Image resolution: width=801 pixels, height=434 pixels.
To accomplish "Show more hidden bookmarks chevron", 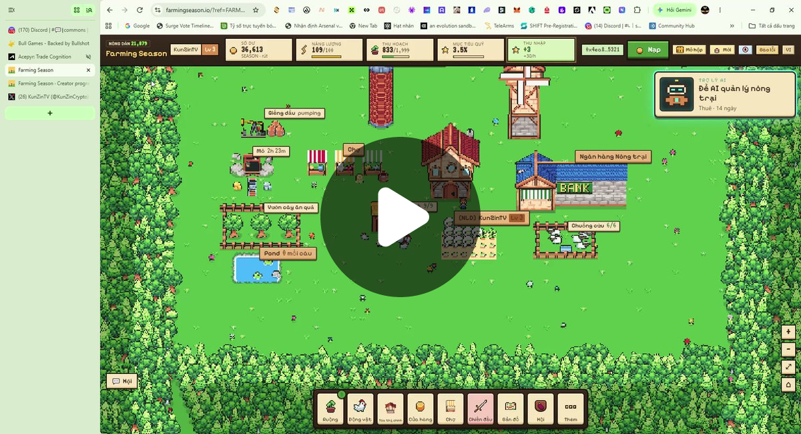I will tap(732, 26).
